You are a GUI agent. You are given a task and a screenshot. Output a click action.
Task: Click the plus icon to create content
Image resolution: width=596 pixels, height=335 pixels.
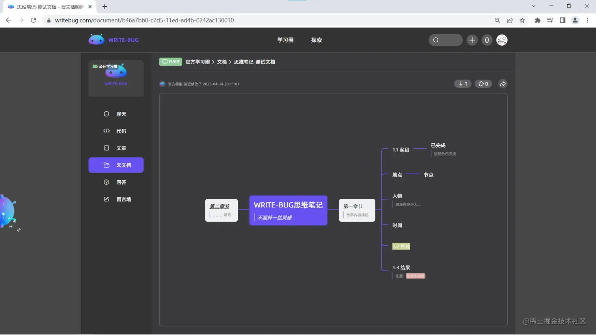(x=472, y=40)
